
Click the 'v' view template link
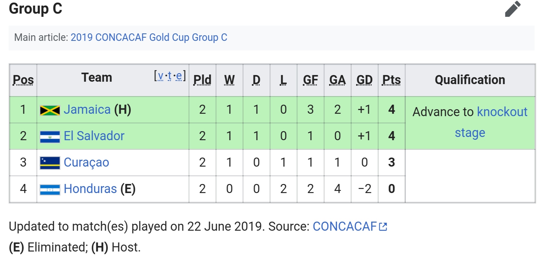point(161,76)
